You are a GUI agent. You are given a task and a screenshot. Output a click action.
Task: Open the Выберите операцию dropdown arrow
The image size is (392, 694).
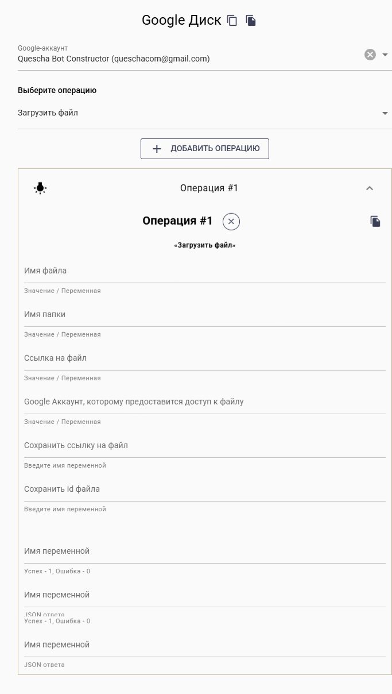pos(385,113)
